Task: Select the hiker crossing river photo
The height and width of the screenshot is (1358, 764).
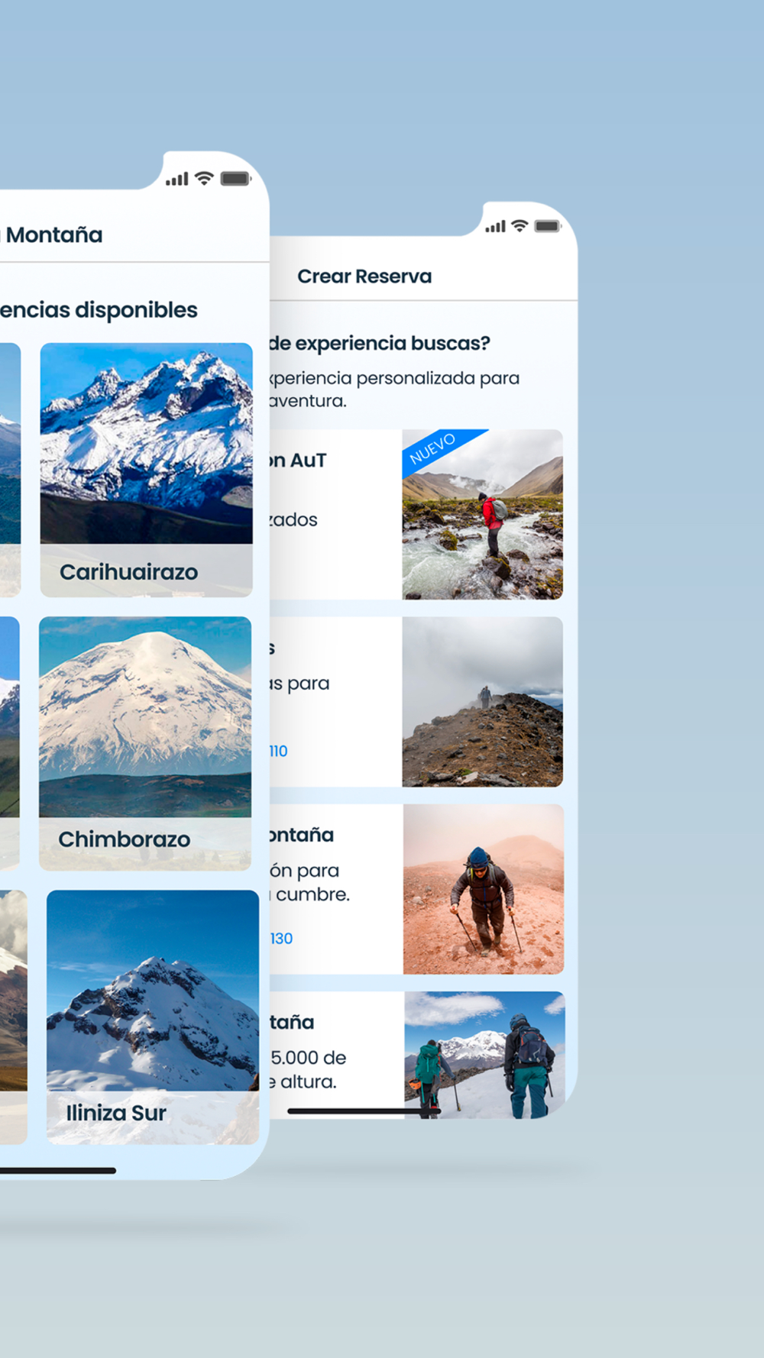Action: click(483, 514)
